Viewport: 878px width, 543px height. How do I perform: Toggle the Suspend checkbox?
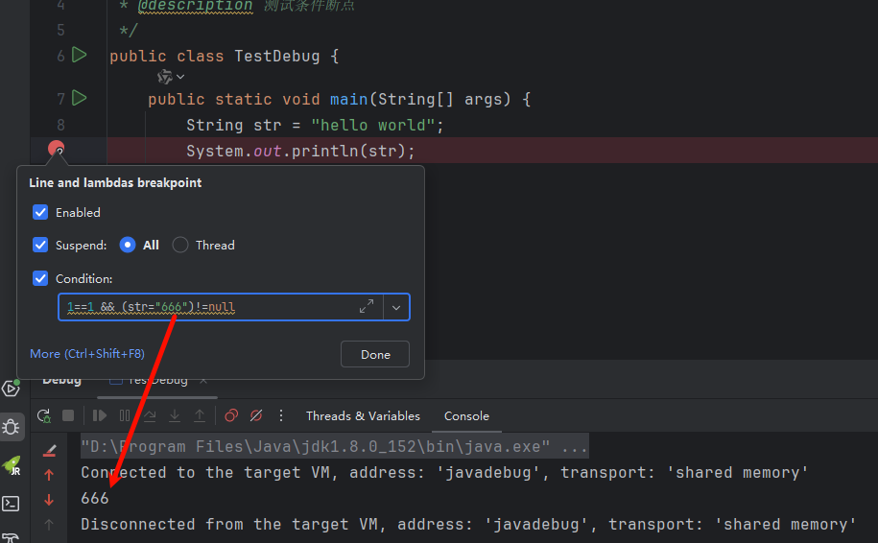40,245
